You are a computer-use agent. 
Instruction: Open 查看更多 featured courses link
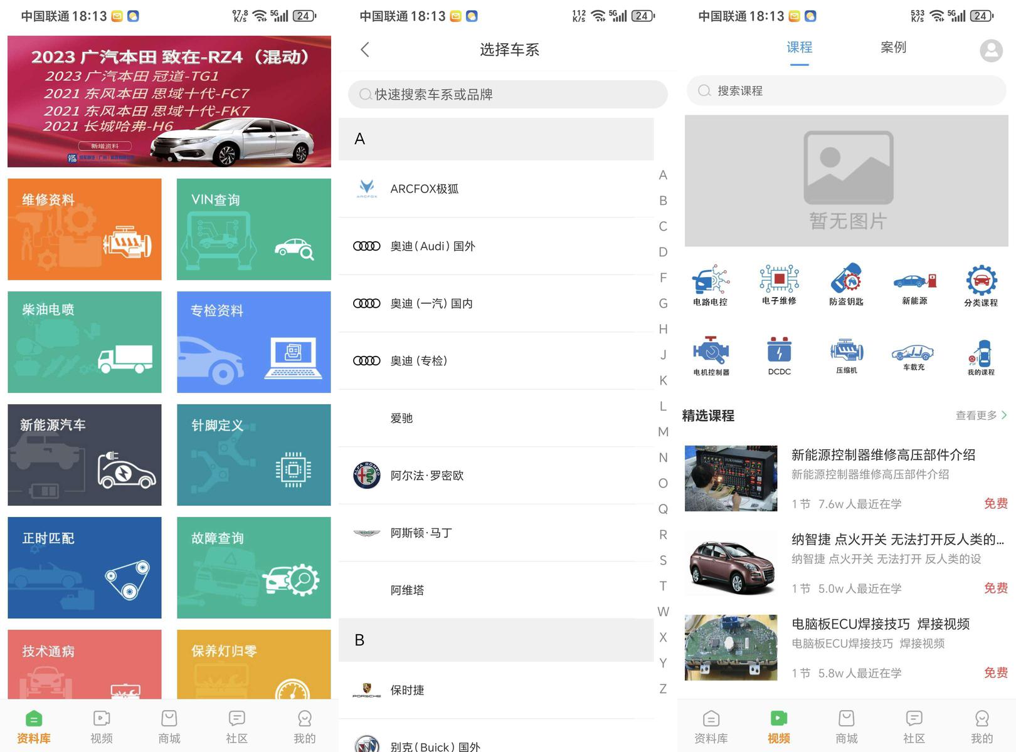(x=981, y=415)
